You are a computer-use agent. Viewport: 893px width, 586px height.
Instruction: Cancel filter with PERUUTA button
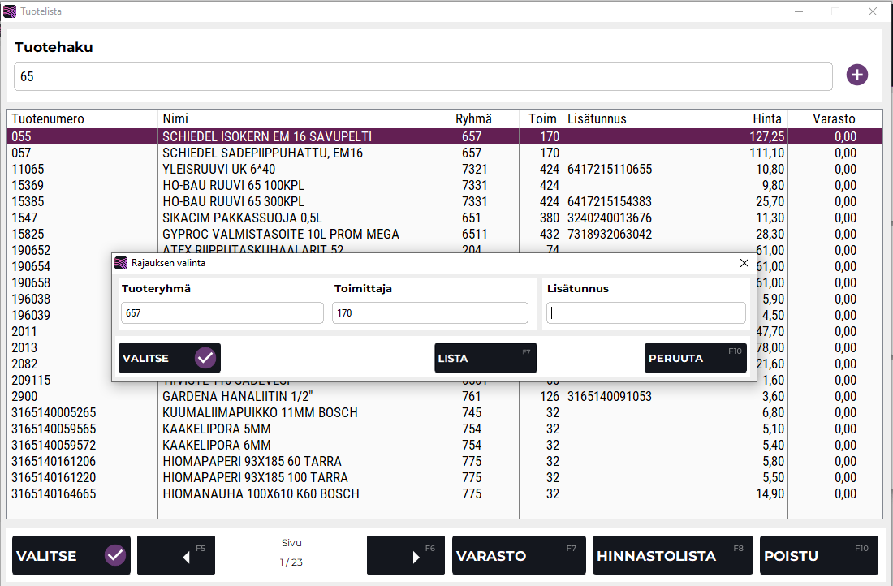coord(695,358)
